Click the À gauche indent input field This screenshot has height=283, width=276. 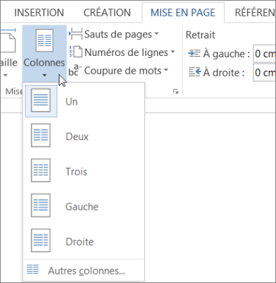(265, 54)
